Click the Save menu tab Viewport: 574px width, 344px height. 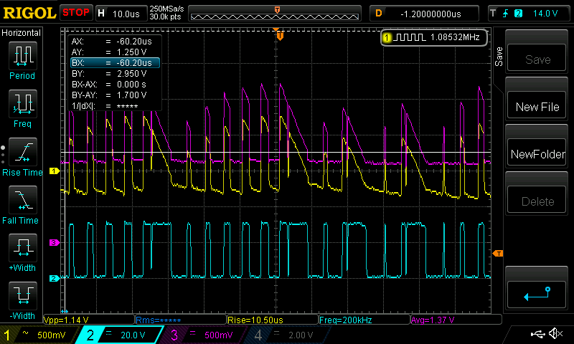click(x=499, y=57)
